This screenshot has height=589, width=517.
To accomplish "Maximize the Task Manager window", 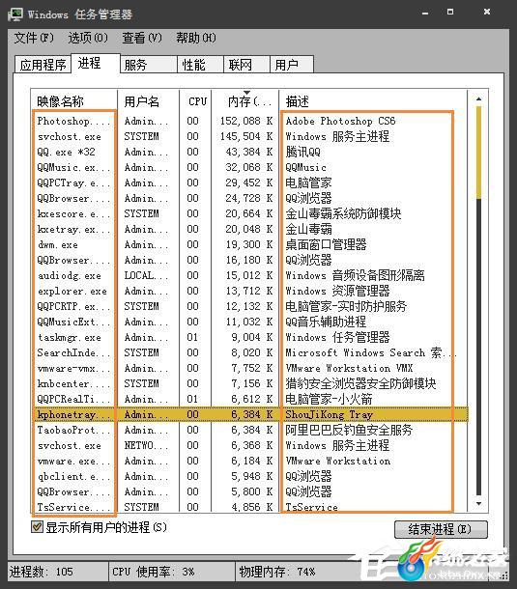I will coord(450,12).
